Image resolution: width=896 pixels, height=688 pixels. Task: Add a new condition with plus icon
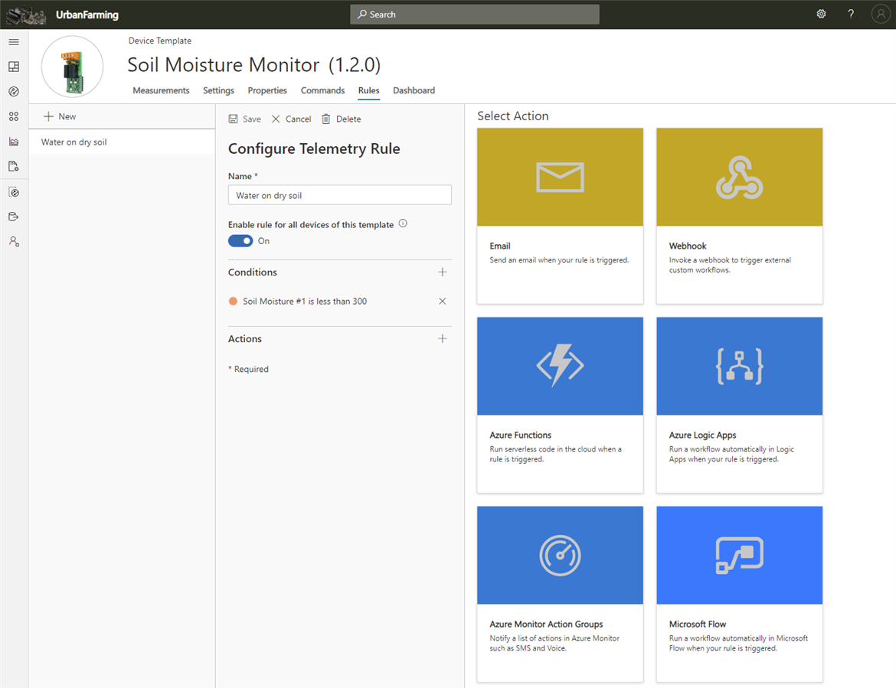tap(442, 272)
